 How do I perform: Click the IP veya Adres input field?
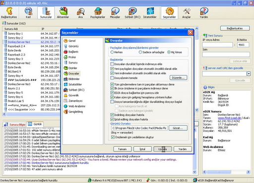tap(218, 45)
